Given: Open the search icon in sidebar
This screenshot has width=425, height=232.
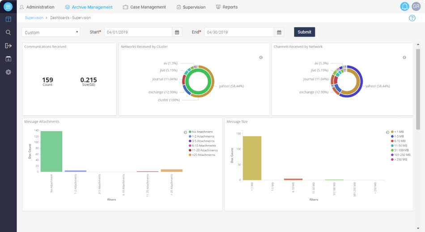Looking at the screenshot, I should click(x=8, y=32).
